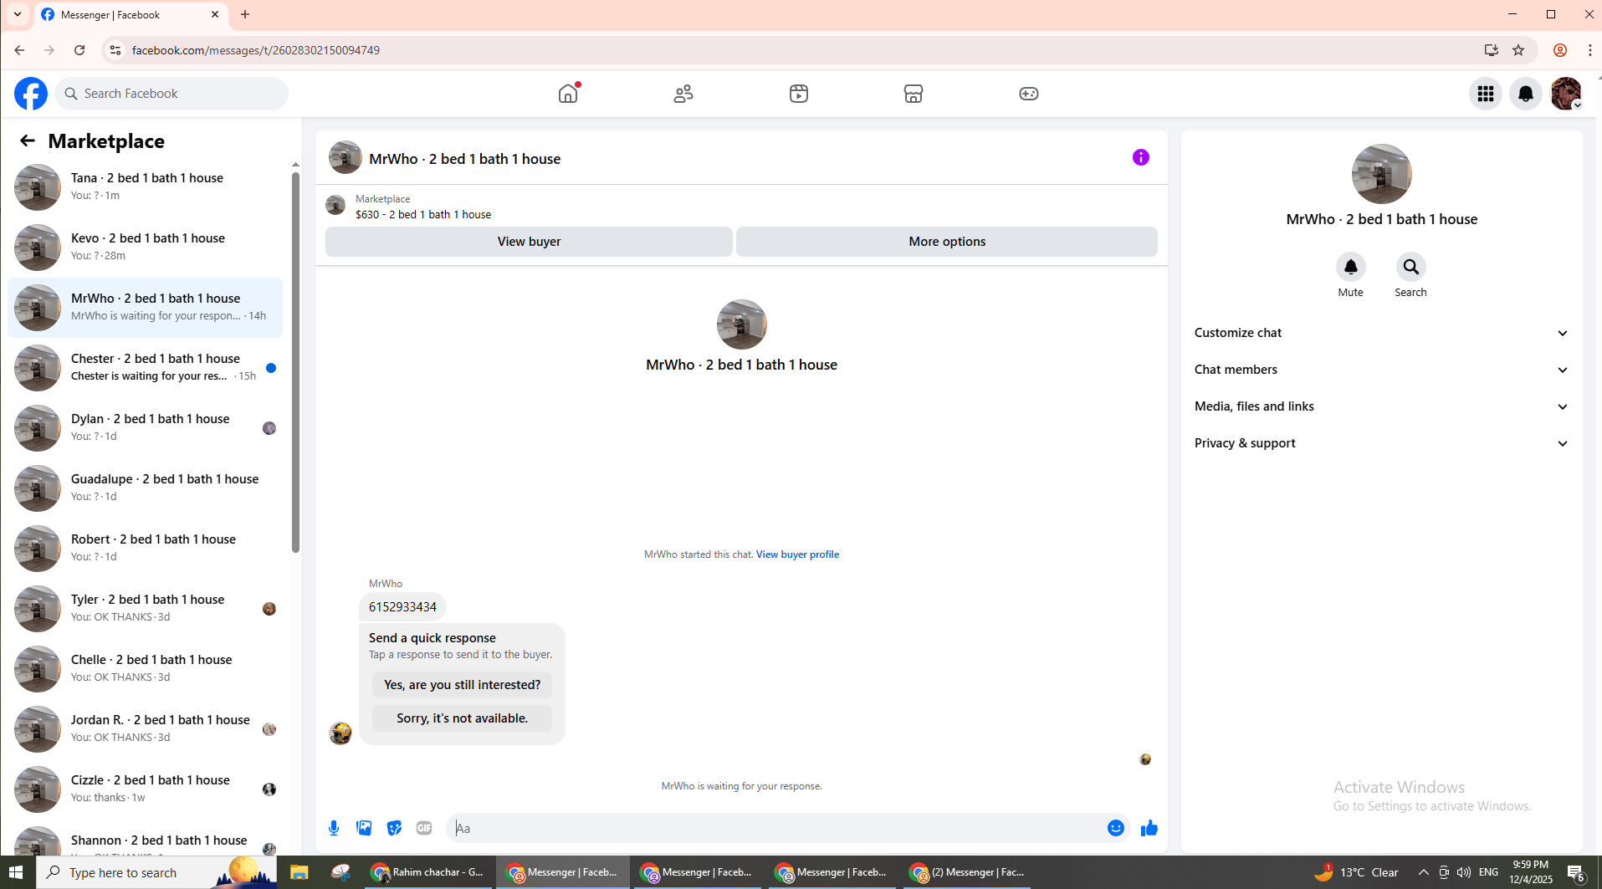The image size is (1602, 889).
Task: Switch to '(2) Messenger' taskbar window
Action: pyautogui.click(x=968, y=872)
